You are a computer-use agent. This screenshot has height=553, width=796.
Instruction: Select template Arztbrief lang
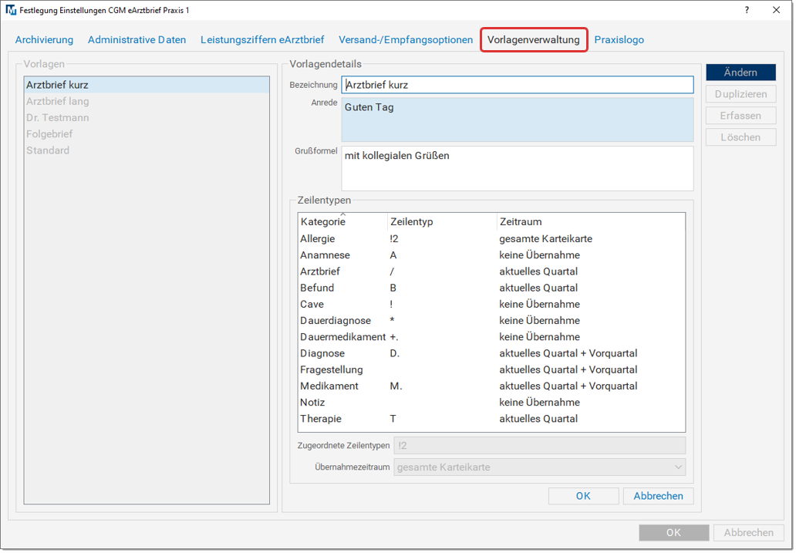[x=147, y=101]
